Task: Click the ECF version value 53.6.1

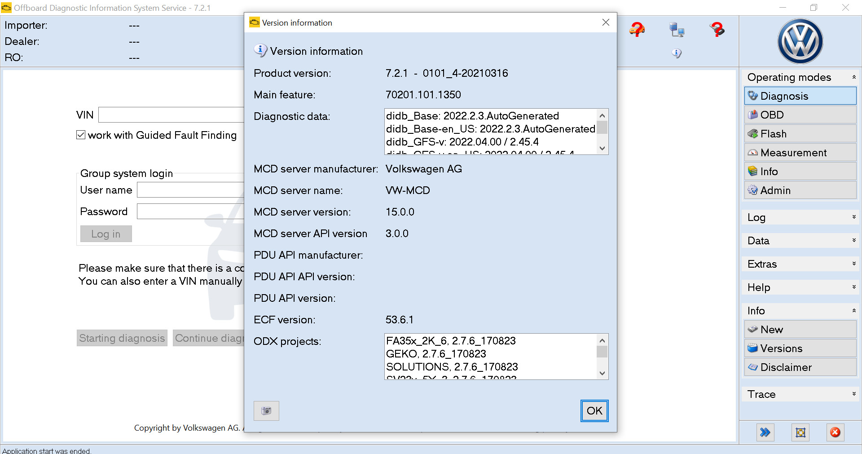Action: coord(400,320)
